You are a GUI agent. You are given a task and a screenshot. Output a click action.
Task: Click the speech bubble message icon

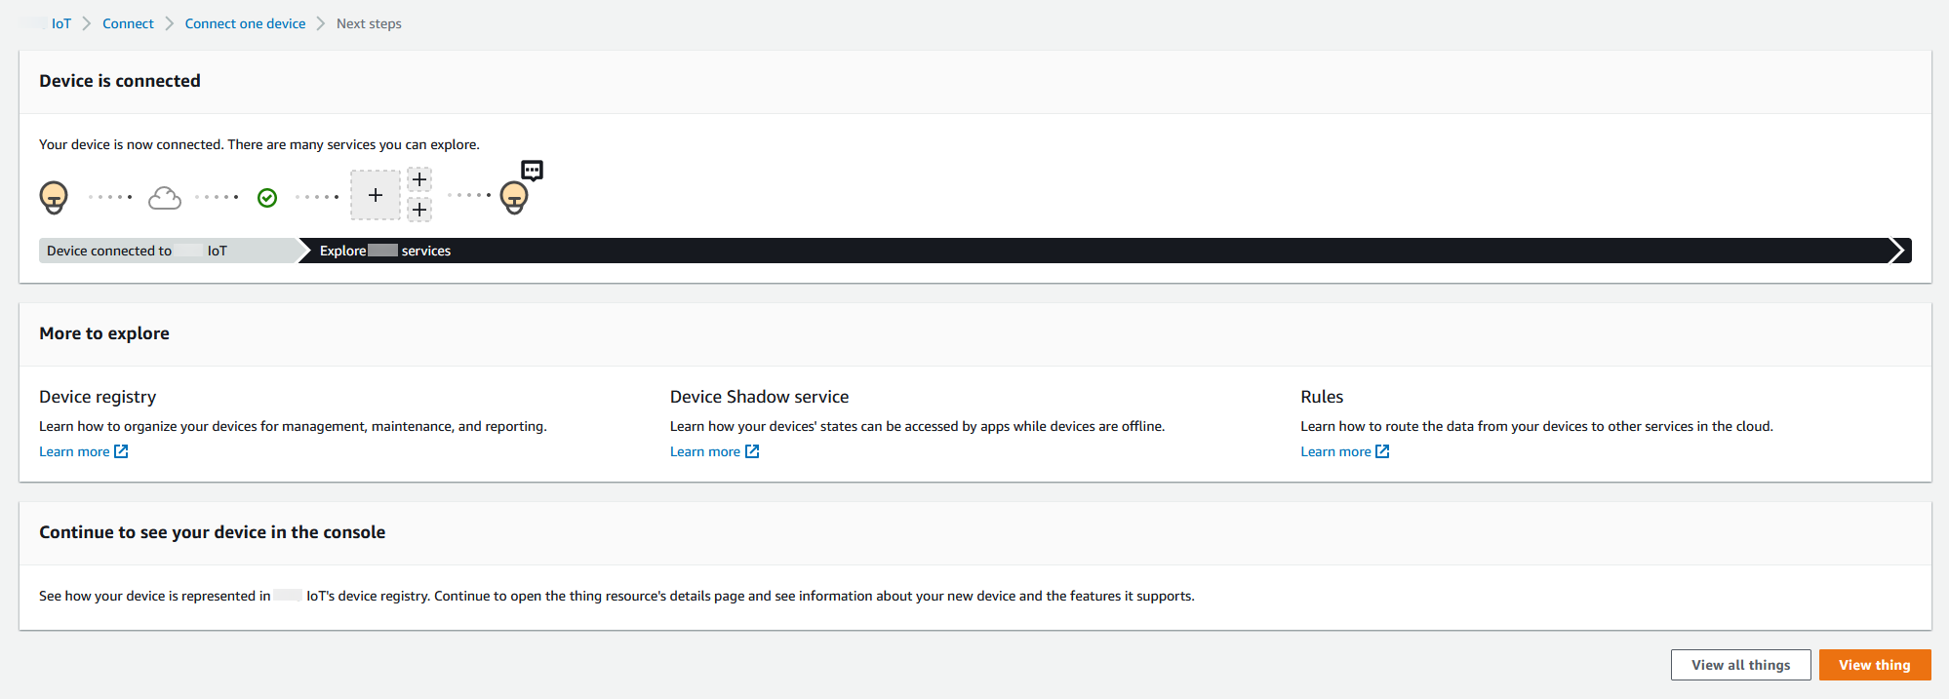532,171
